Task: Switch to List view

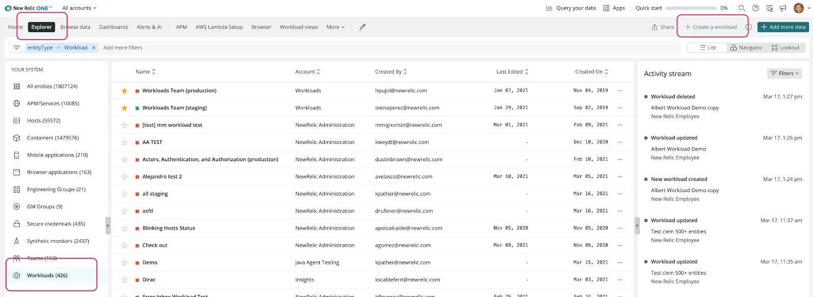Action: pyautogui.click(x=707, y=48)
